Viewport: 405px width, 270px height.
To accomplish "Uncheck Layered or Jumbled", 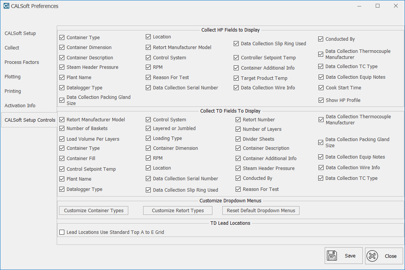I will (148, 128).
